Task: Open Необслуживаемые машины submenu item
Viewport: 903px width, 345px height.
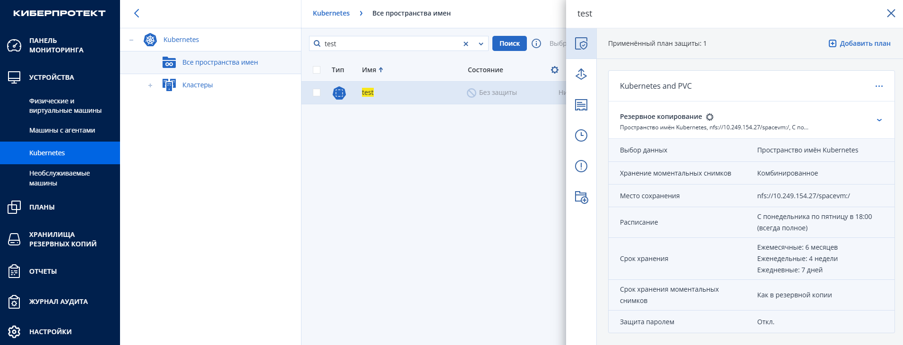Action: tap(60, 178)
